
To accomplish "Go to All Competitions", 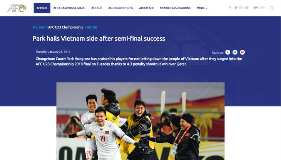I will point(120,8).
